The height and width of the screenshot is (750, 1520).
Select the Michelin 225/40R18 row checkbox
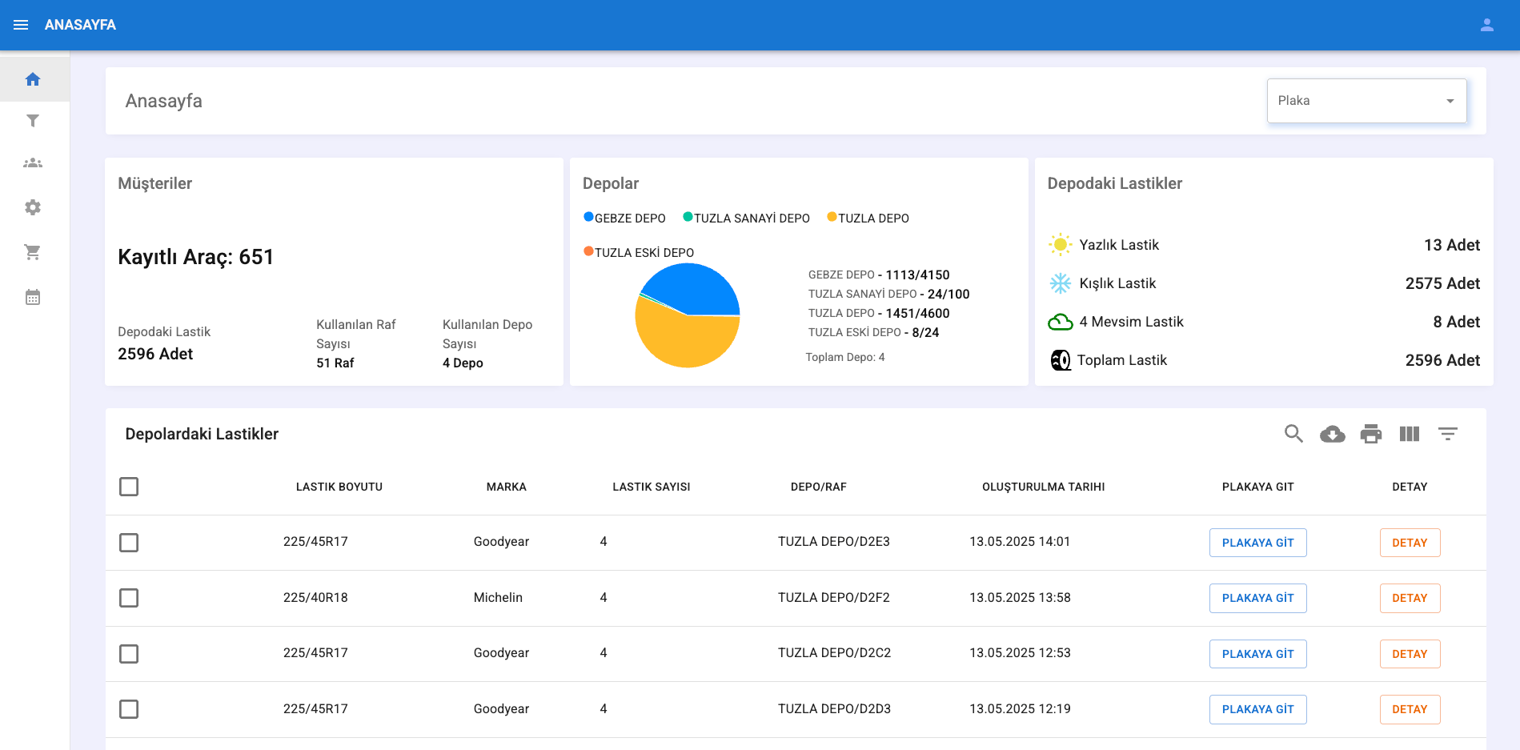pyautogui.click(x=129, y=598)
